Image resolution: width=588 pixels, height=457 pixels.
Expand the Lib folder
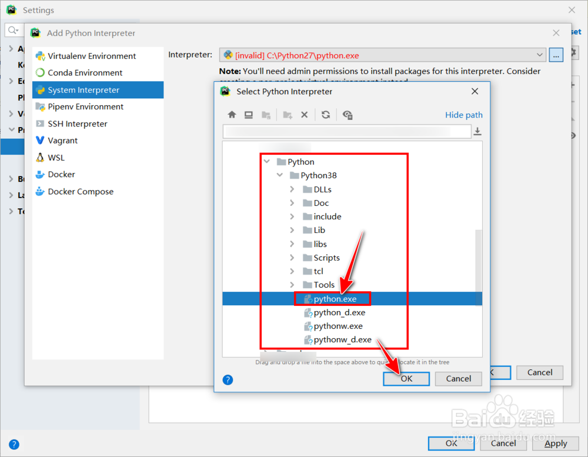292,230
